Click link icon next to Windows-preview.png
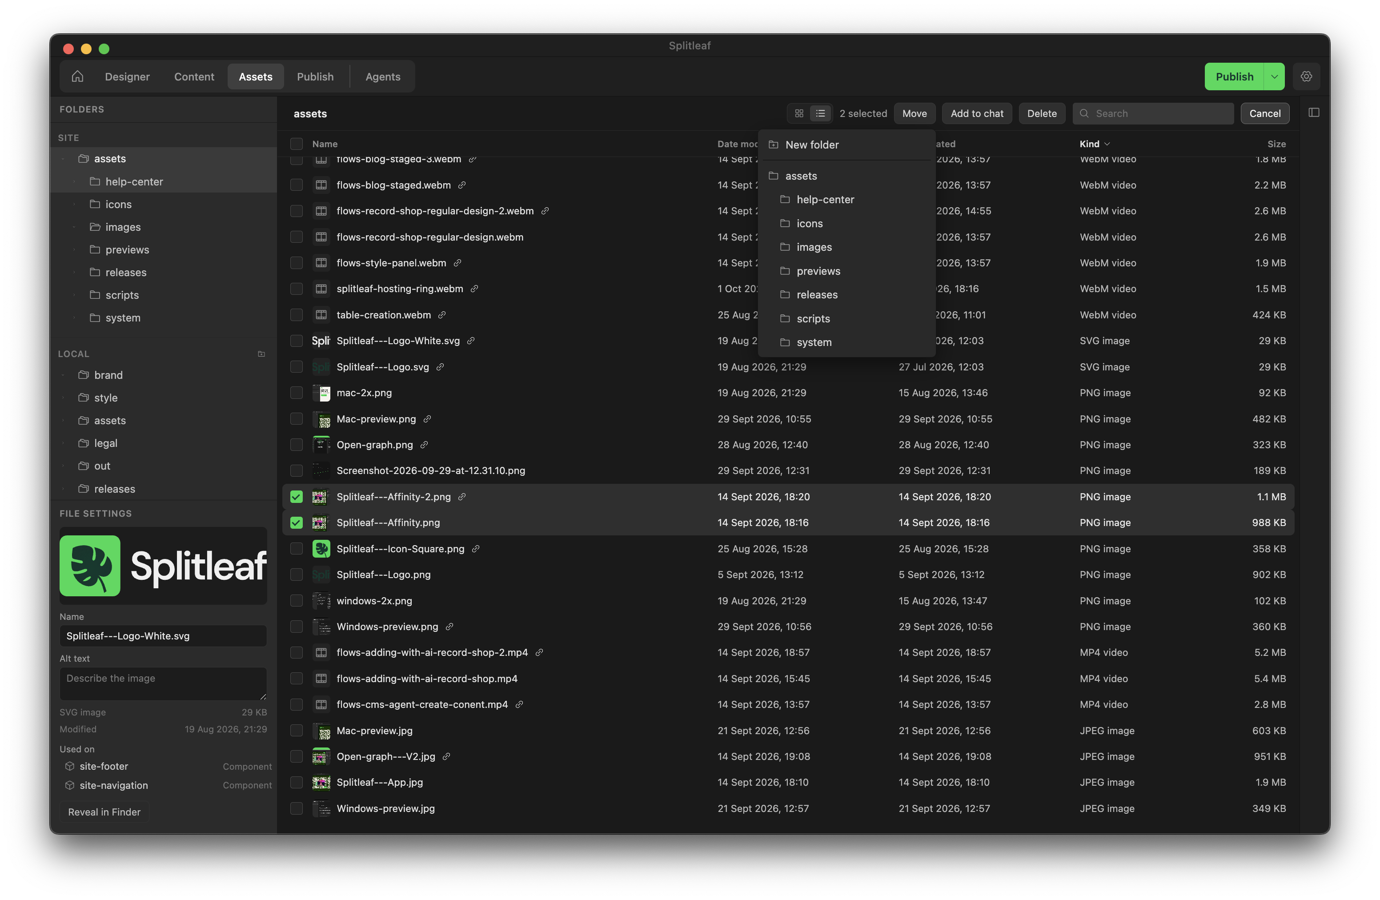 pos(449,626)
